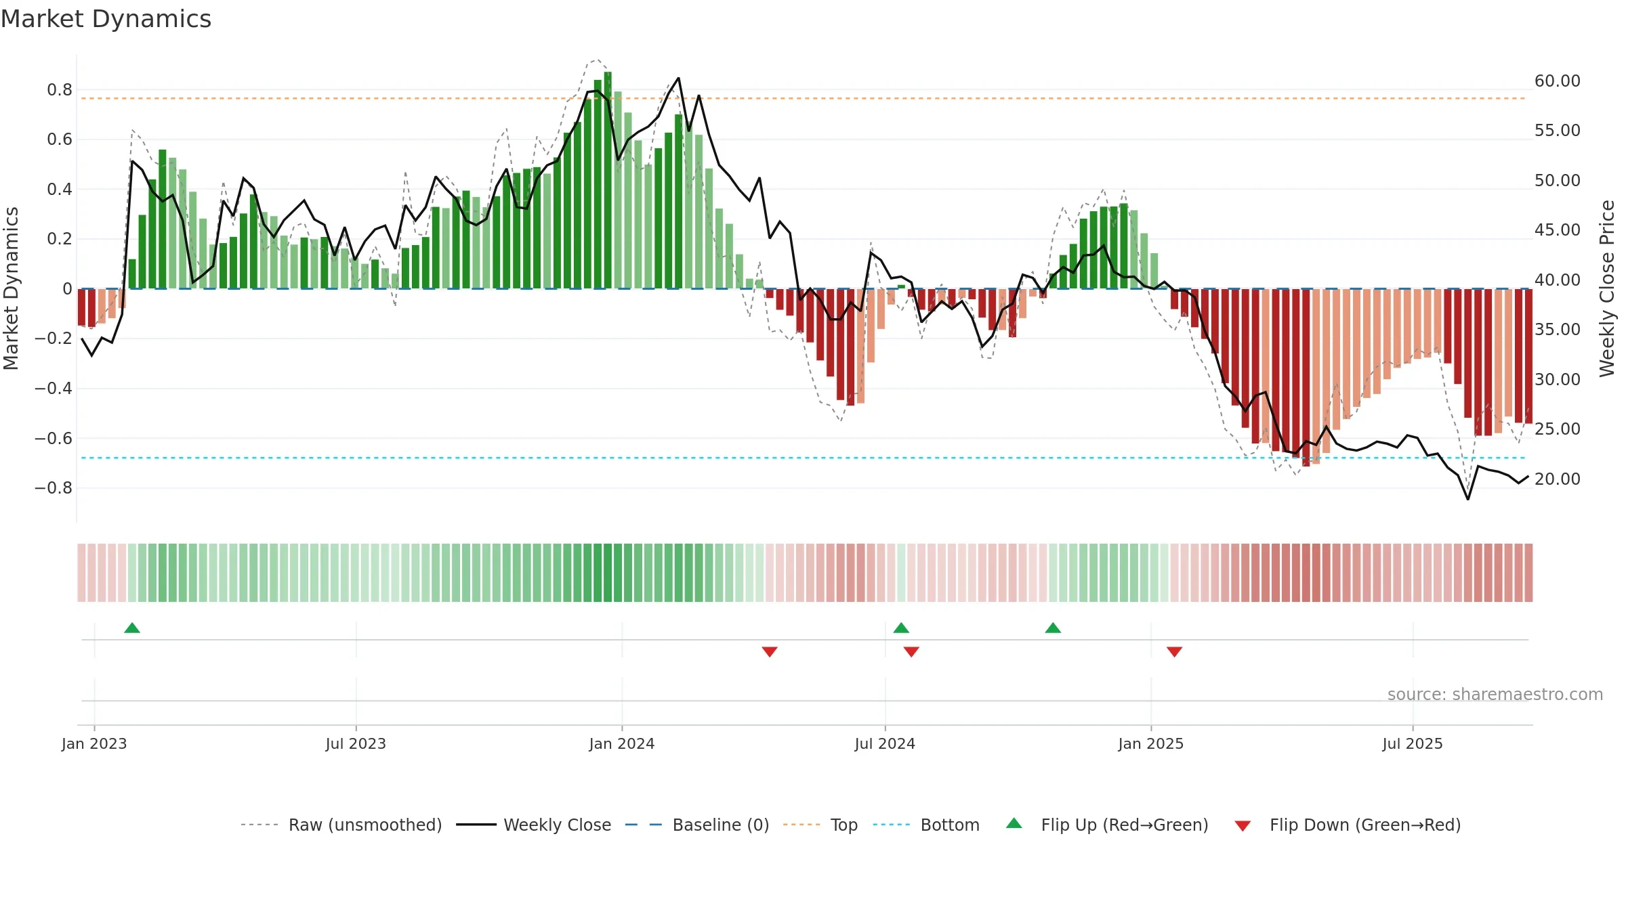Viewport: 1626px width, 914px height.
Task: Select the green flip-up marker between Jul 2024 and Jan 2025
Action: tap(1053, 628)
